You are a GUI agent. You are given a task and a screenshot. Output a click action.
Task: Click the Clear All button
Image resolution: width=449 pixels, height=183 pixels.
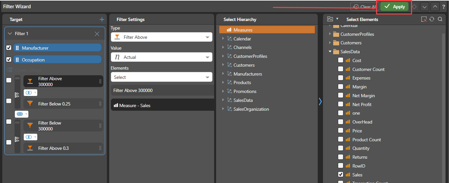coord(364,7)
